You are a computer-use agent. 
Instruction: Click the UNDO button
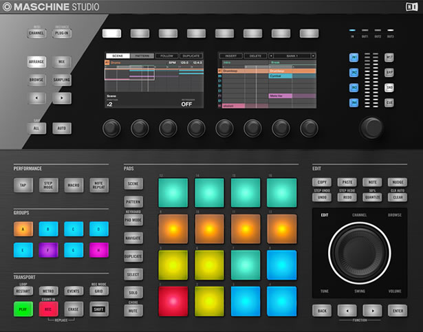(x=322, y=197)
